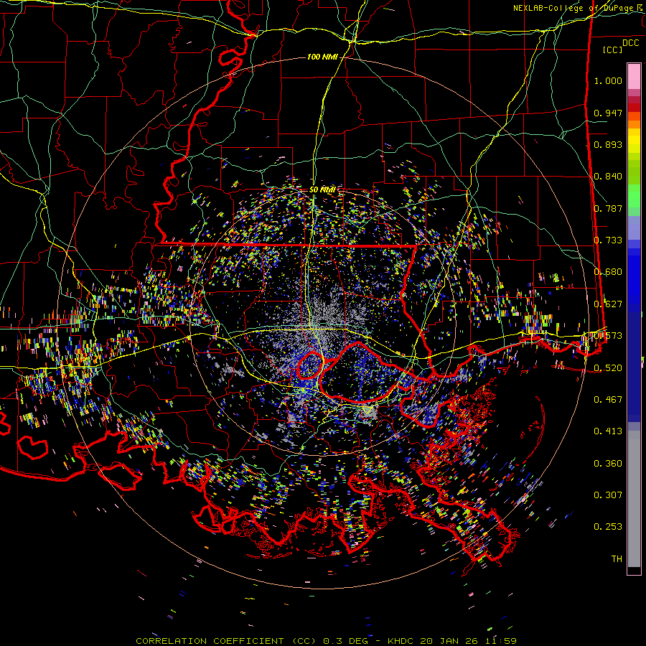This screenshot has height=646, width=646.
Task: Select the pink color band at scale top
Action: (x=634, y=76)
